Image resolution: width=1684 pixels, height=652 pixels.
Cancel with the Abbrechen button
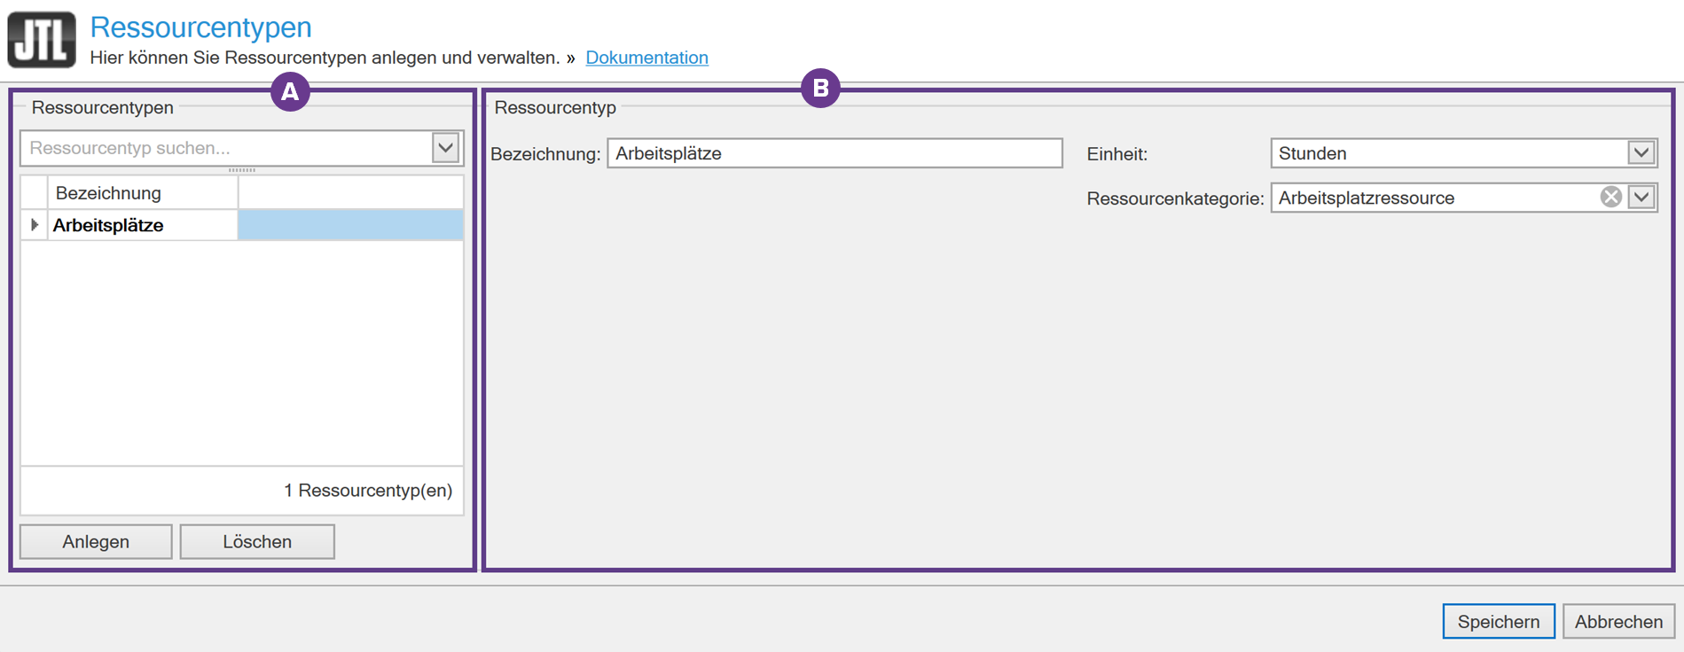point(1618,622)
